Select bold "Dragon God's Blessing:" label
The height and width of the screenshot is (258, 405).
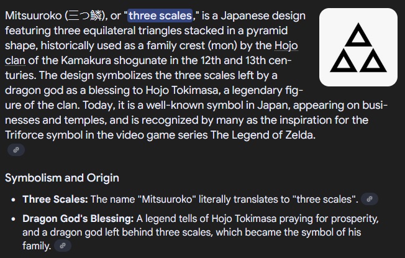click(x=78, y=219)
